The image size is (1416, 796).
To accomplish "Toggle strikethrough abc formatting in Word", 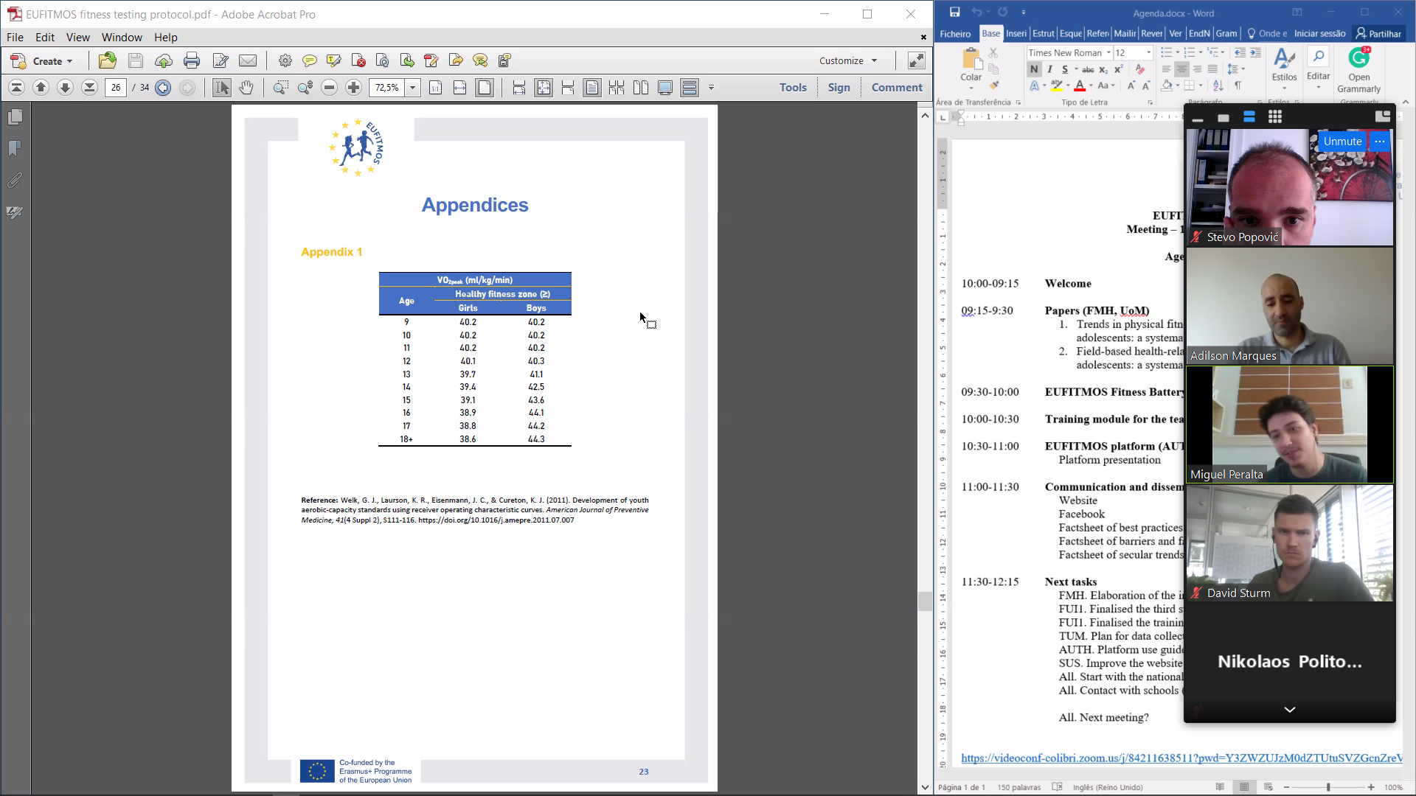I will [1088, 69].
